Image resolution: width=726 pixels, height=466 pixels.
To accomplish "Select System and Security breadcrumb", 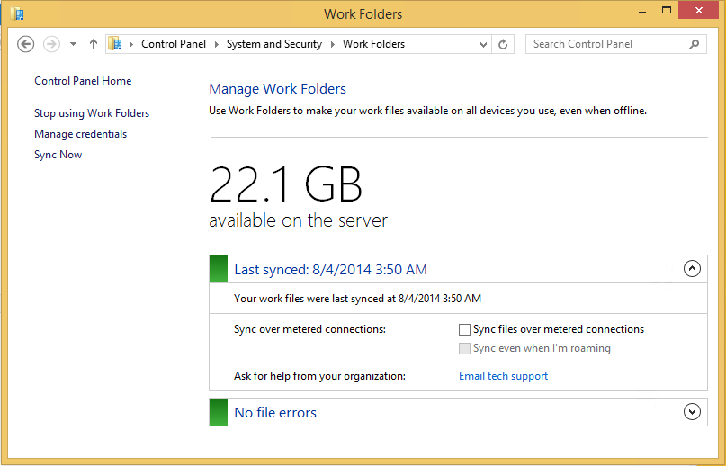I will [x=273, y=44].
